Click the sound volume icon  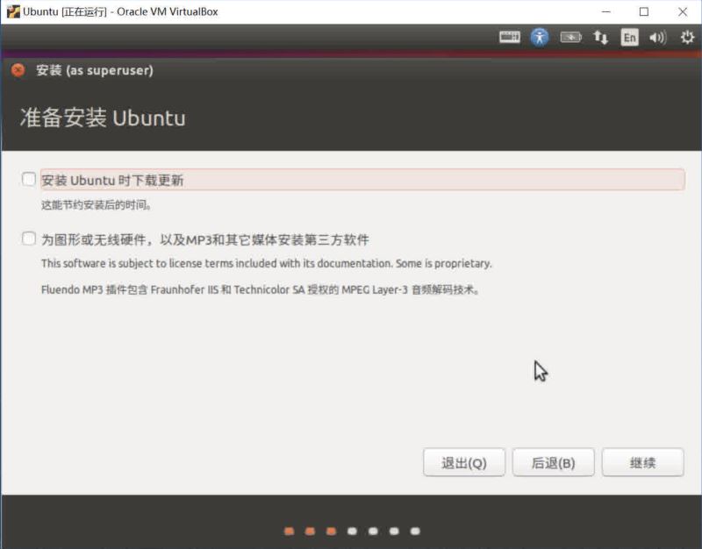point(658,38)
